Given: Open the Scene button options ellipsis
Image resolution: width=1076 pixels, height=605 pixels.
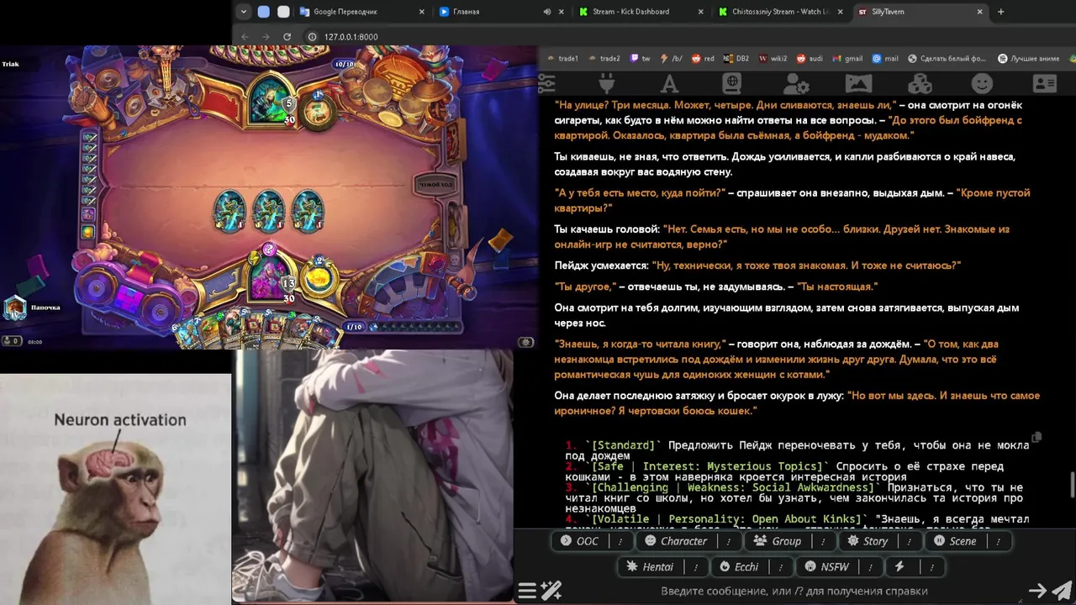Looking at the screenshot, I should [998, 541].
